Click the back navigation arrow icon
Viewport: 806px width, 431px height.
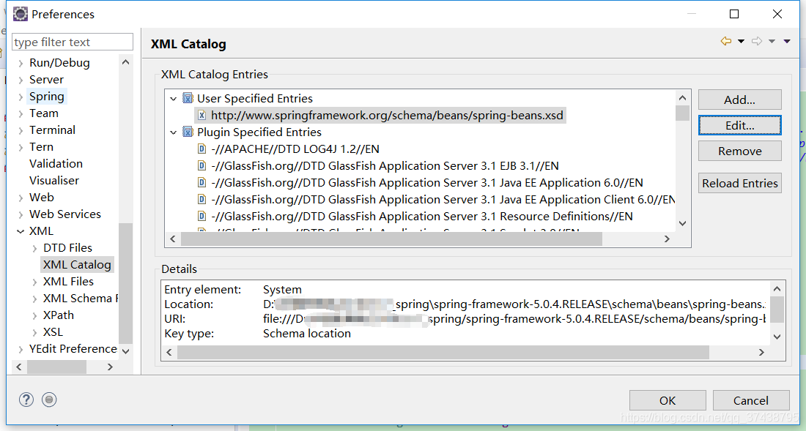click(x=725, y=42)
